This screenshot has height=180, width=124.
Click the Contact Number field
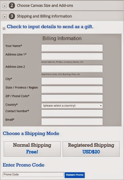click(72, 113)
